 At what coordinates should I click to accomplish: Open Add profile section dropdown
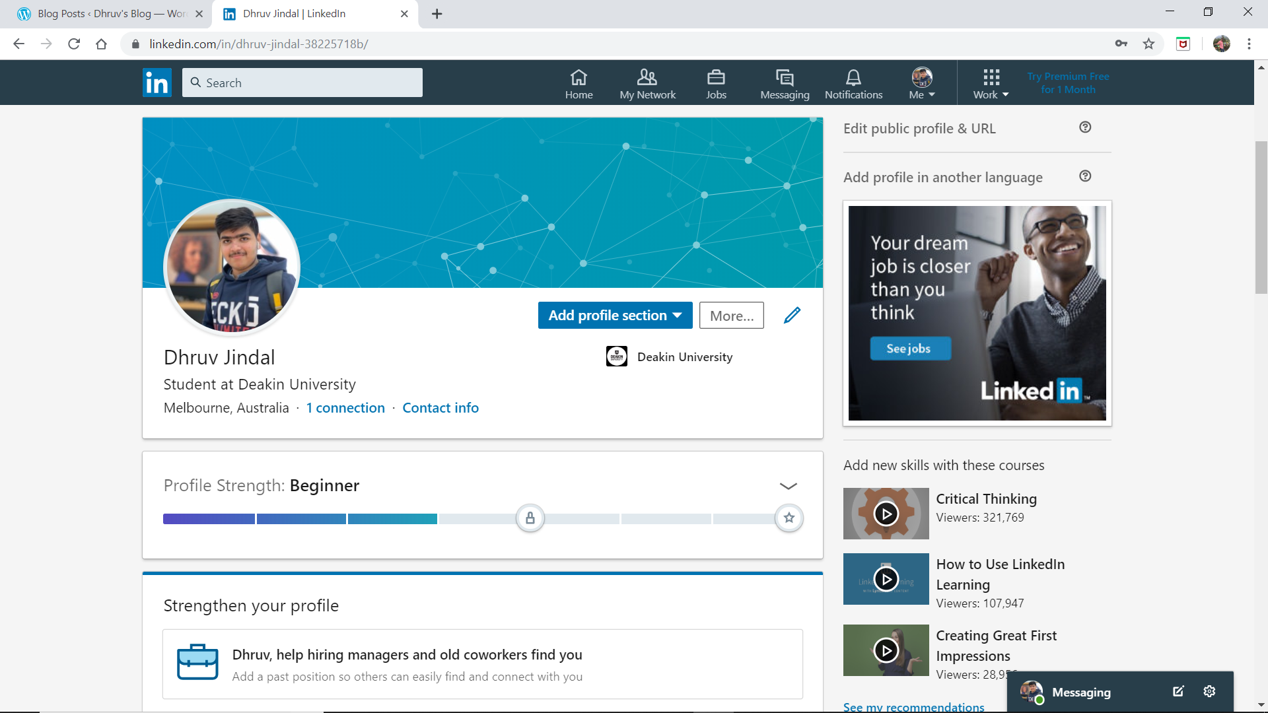click(615, 316)
